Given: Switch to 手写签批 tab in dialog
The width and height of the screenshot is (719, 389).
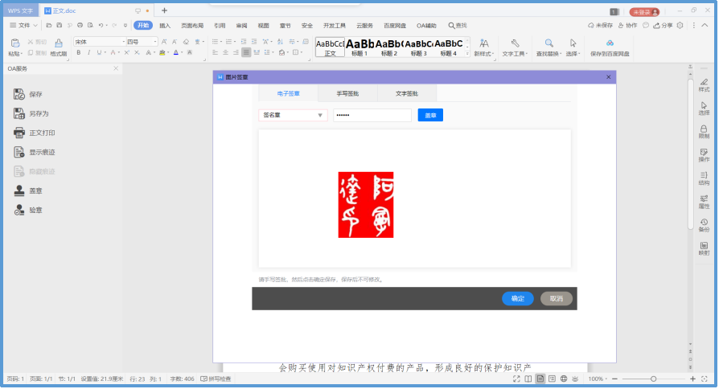Looking at the screenshot, I should pos(347,93).
